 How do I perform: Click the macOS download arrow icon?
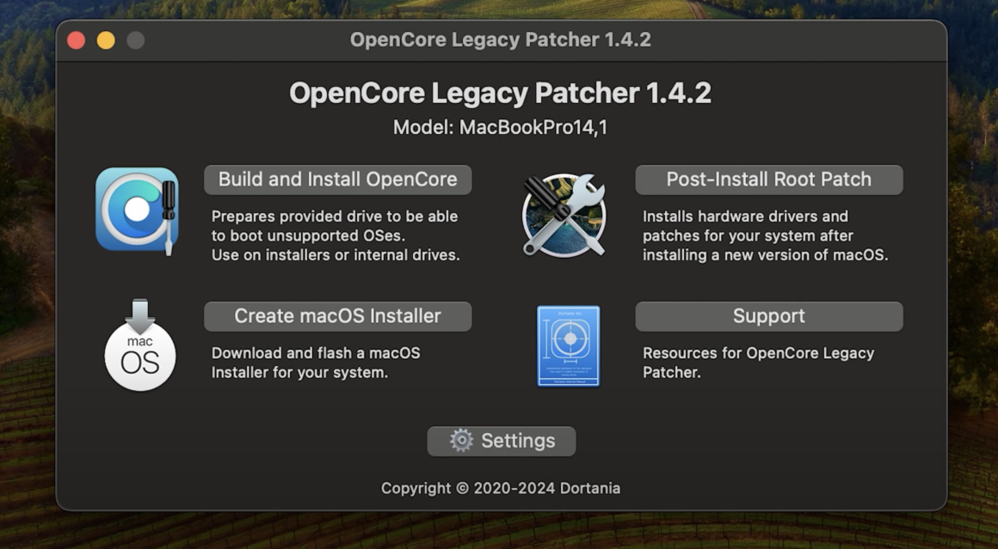tap(140, 345)
